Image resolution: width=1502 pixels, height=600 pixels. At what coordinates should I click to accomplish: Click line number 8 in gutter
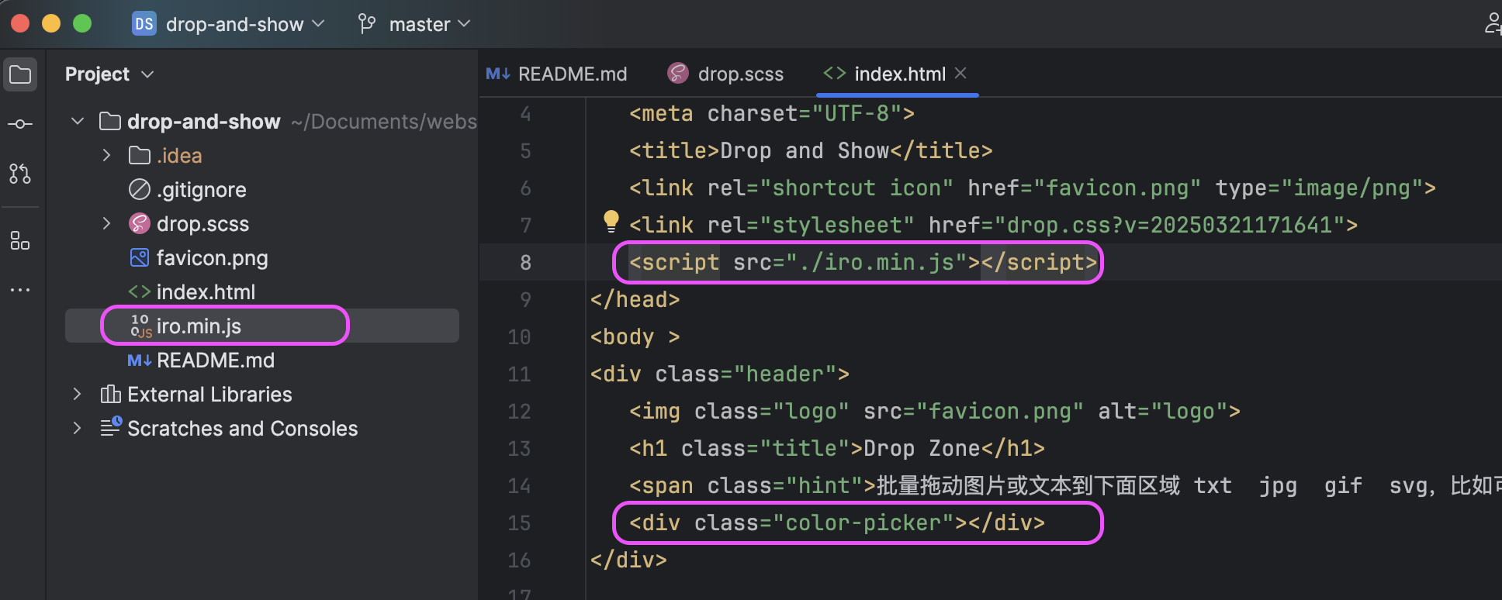pyautogui.click(x=525, y=263)
